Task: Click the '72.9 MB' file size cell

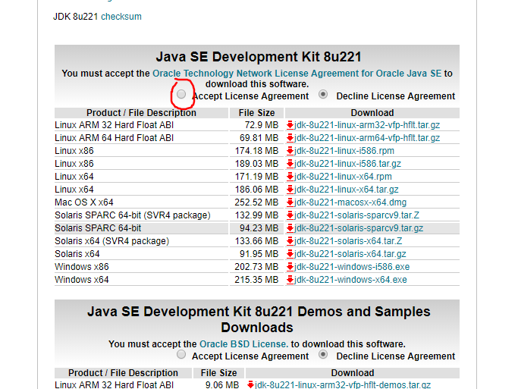Action: pyautogui.click(x=256, y=125)
